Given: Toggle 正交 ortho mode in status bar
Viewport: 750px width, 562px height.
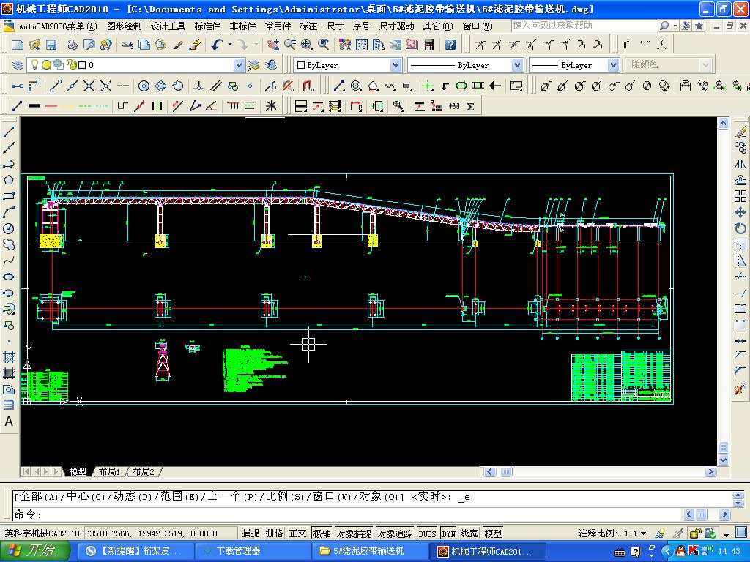Looking at the screenshot, I should coord(297,533).
